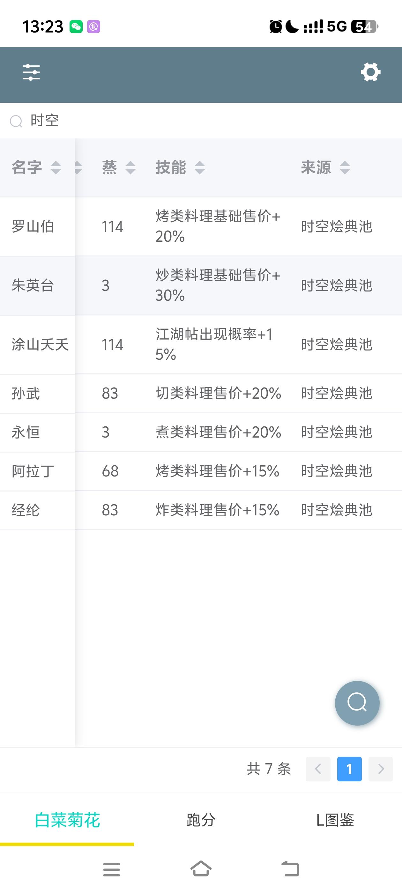Open the recent apps menu icon
Viewport: 402px width, 893px height.
111,869
